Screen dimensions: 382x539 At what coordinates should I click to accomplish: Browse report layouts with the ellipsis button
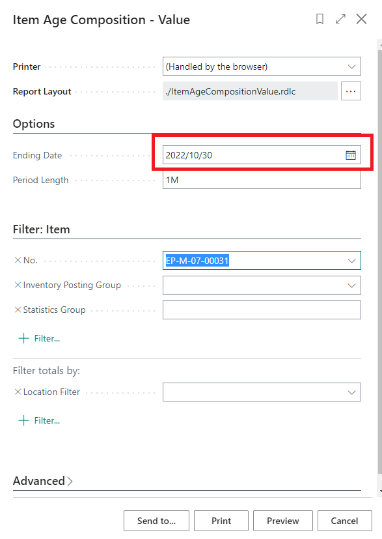351,91
